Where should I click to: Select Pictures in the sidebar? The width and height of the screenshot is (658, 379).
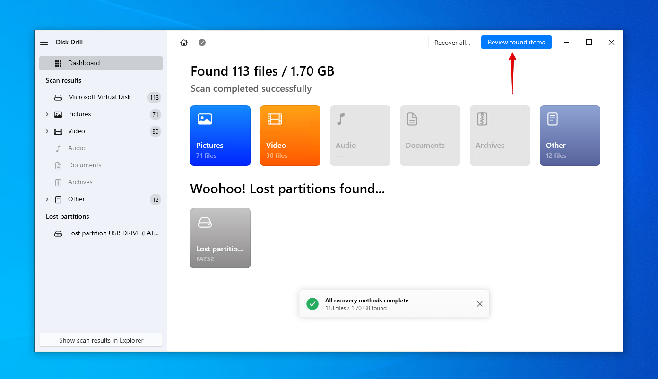tap(101, 114)
